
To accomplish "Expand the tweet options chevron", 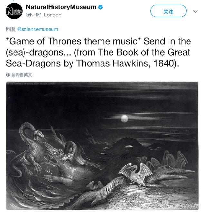I will tap(195, 11).
